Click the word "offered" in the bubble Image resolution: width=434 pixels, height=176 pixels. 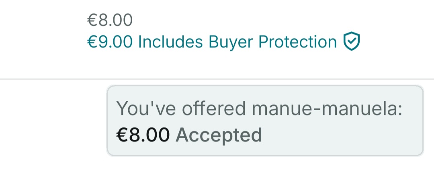tap(214, 108)
